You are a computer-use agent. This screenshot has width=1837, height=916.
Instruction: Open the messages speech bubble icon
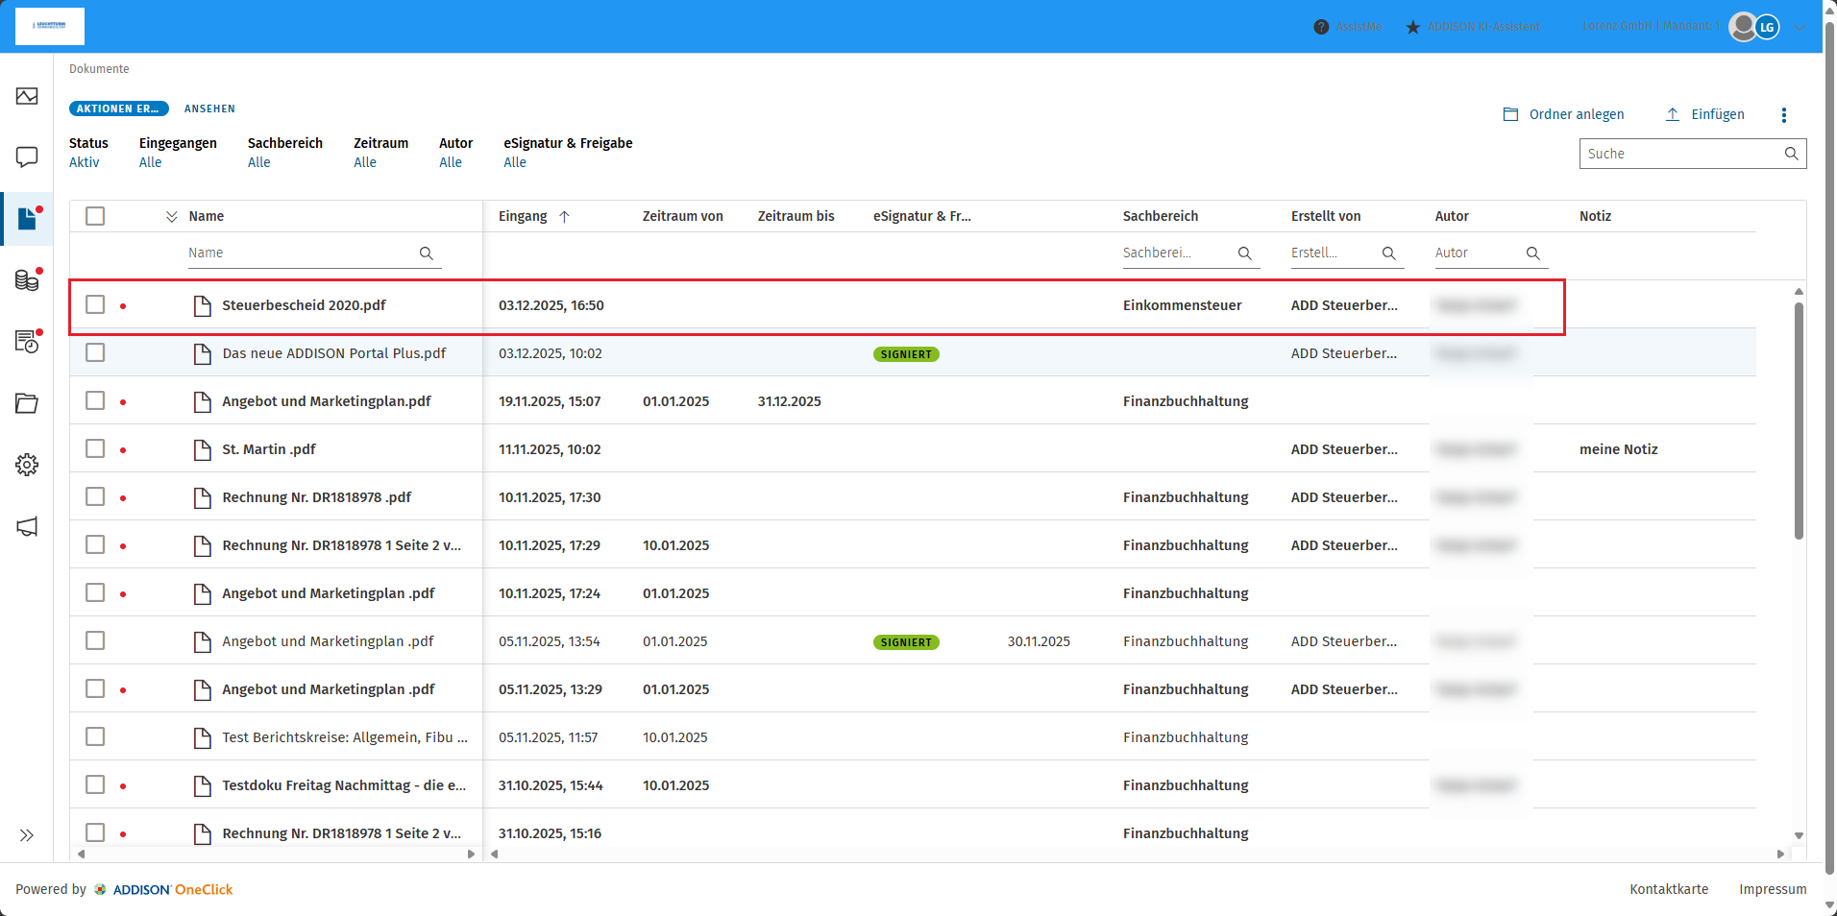tap(27, 157)
